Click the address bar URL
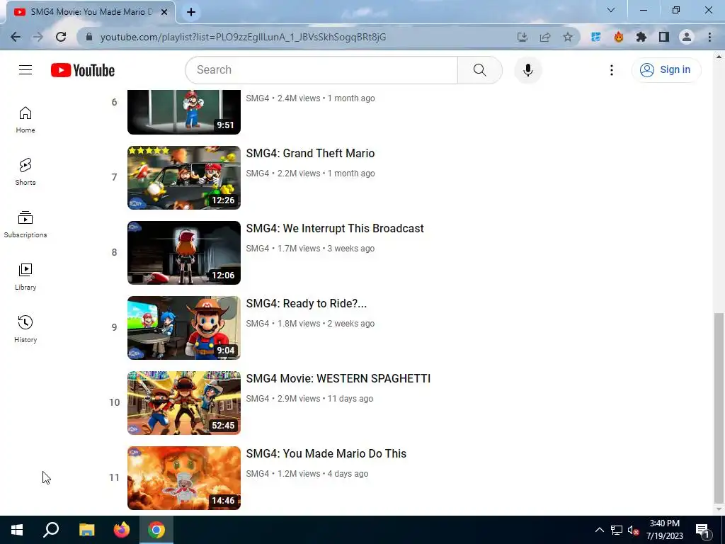The width and height of the screenshot is (725, 544). tap(244, 37)
